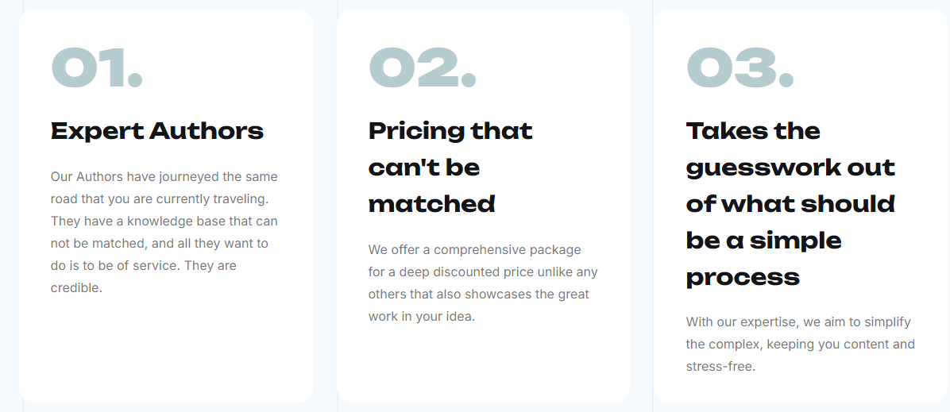Image resolution: width=950 pixels, height=412 pixels.
Task: Click the 'With our expertise' text line
Action: pyautogui.click(x=798, y=322)
